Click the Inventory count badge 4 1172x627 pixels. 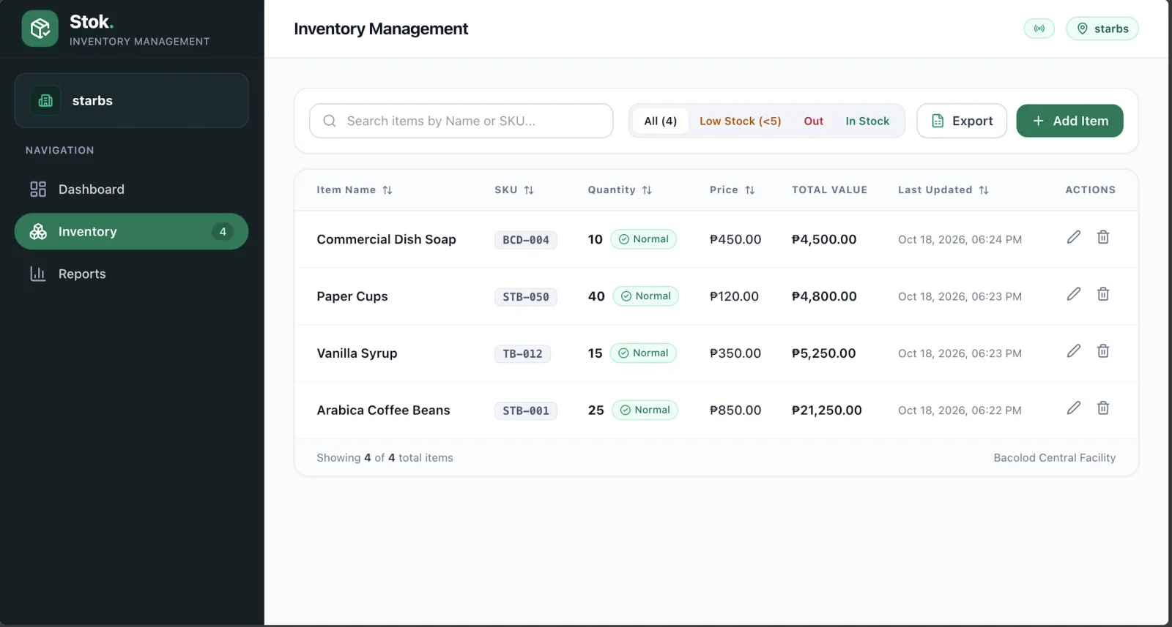pos(223,232)
